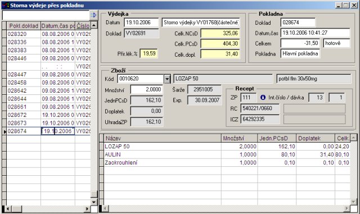This screenshot has height=214, width=360.
Task: Select the AULIN item row
Action: 227,154
